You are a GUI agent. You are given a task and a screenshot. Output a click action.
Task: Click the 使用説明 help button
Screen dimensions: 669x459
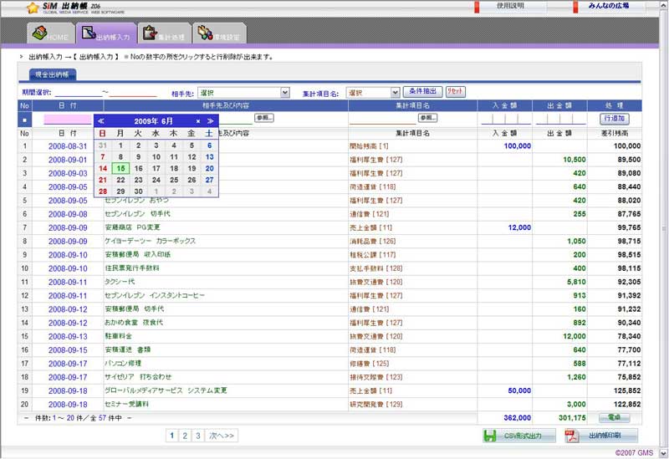(x=510, y=6)
